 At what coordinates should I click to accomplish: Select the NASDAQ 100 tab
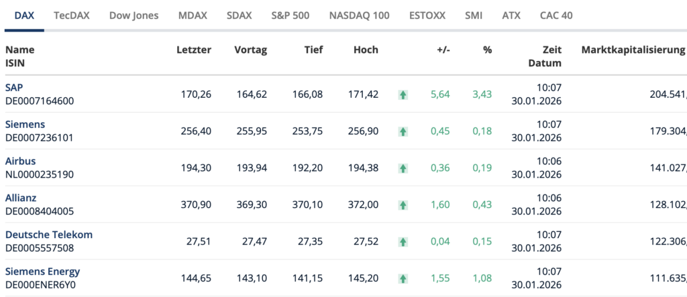359,15
